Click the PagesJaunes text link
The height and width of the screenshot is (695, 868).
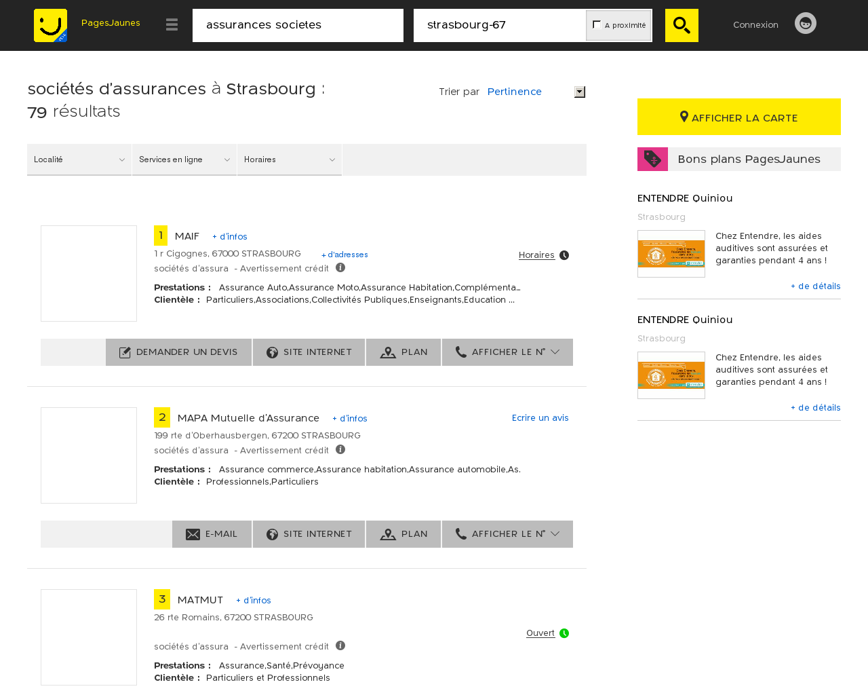coord(111,23)
